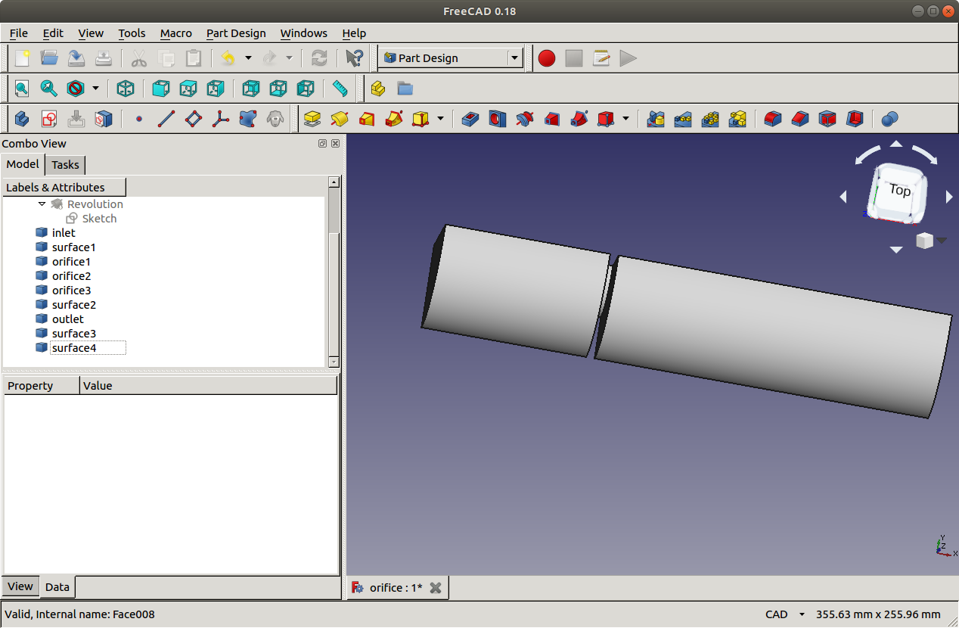959x628 pixels.
Task: Click the Groove feature icon
Action: click(x=525, y=119)
